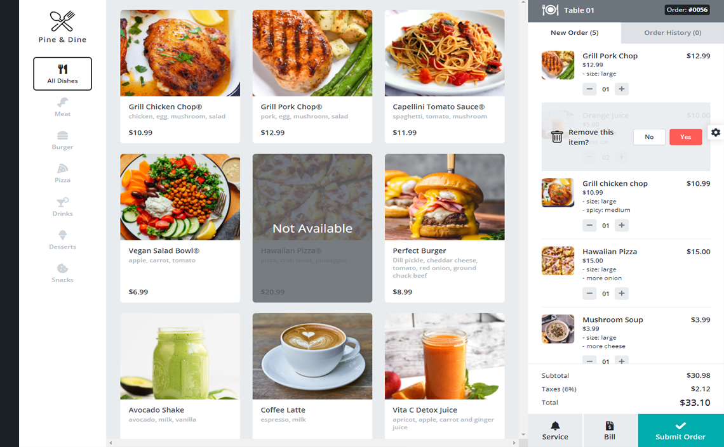Screen dimensions: 724x447
Task: Cancel removal with the No button
Action: 649,137
